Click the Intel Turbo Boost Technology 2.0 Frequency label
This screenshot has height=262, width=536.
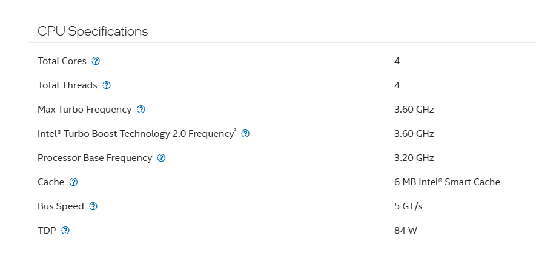[x=135, y=134]
